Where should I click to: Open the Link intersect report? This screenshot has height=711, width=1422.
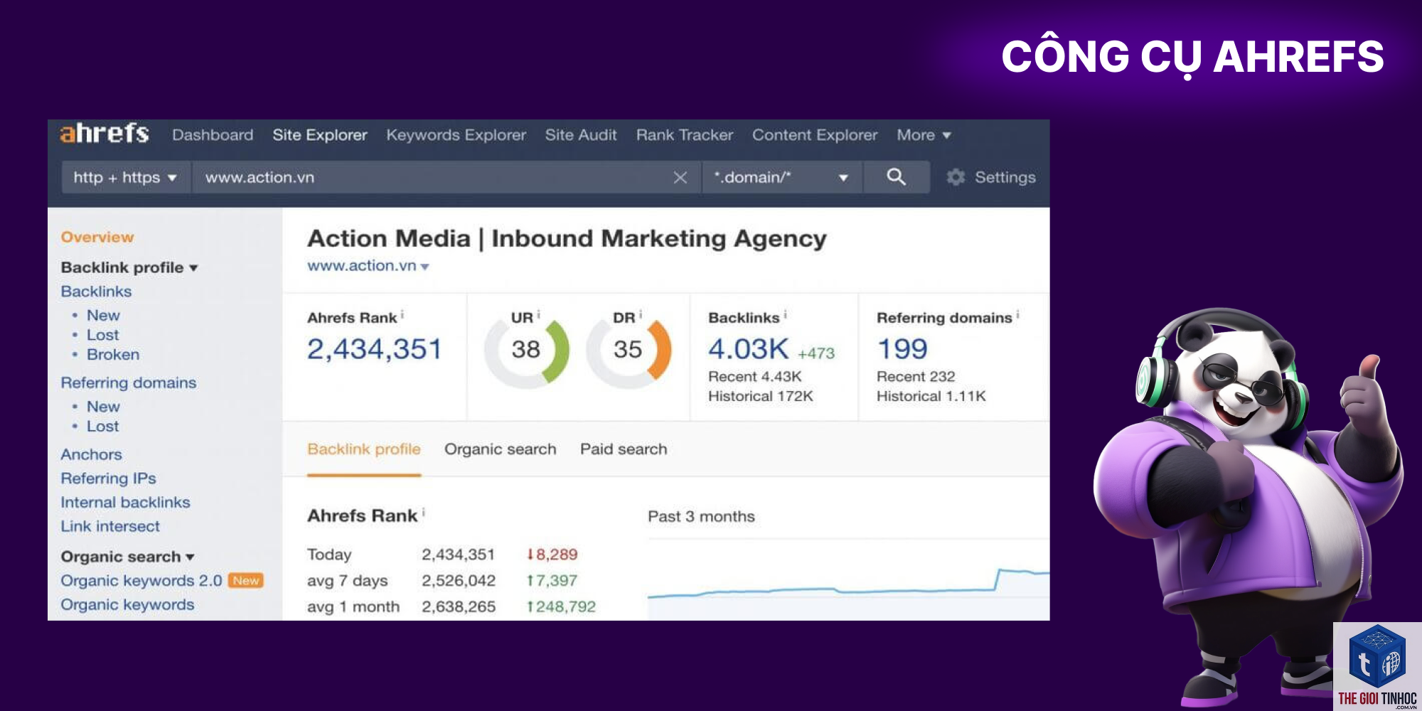[x=110, y=527]
